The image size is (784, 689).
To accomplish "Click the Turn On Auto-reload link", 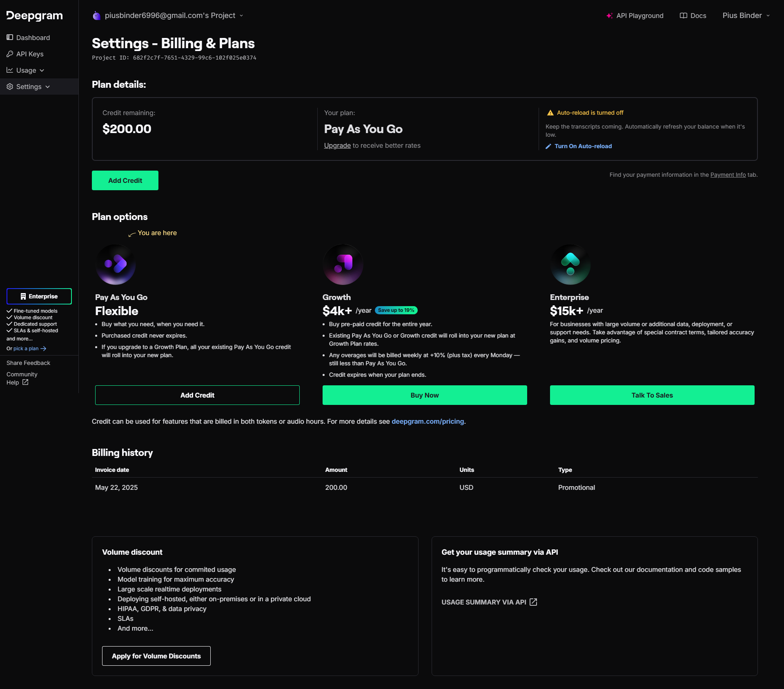I will [583, 146].
